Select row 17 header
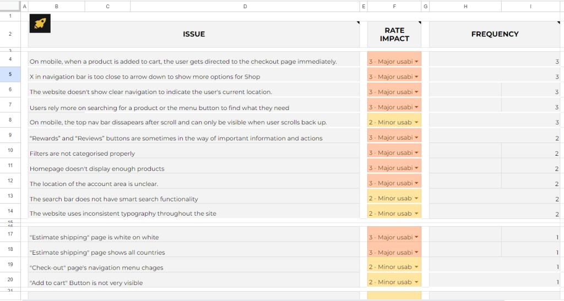This screenshot has width=564, height=301. tap(10, 234)
